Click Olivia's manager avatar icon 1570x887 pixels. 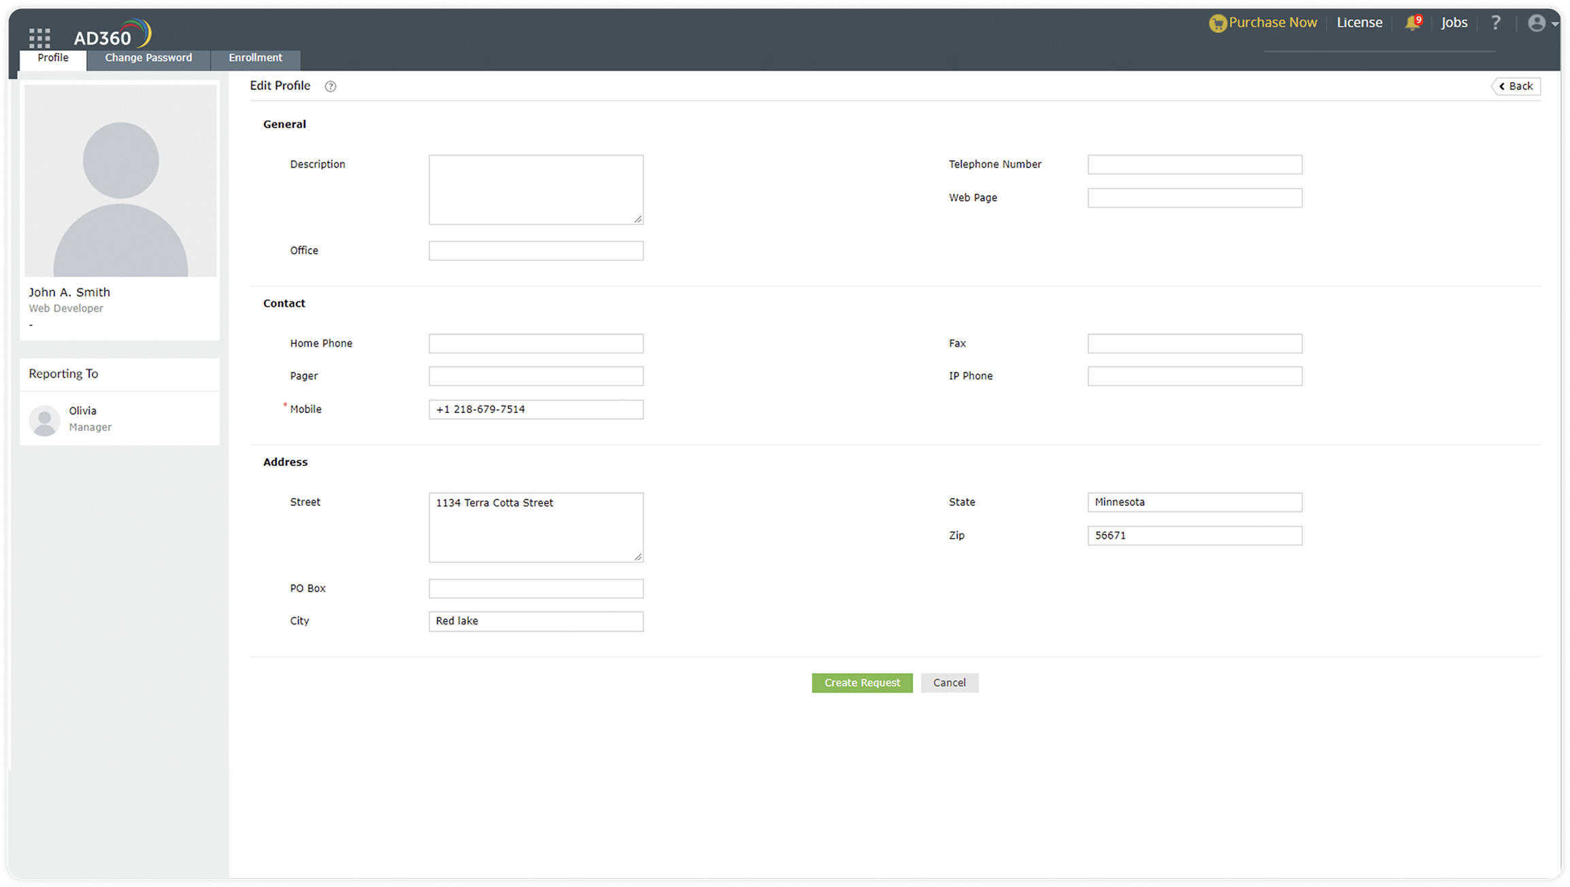point(45,420)
